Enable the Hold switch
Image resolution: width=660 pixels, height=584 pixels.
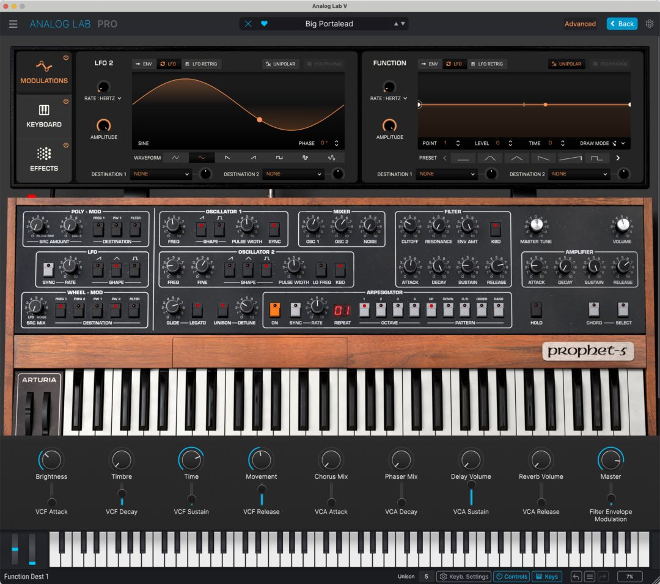coord(536,309)
